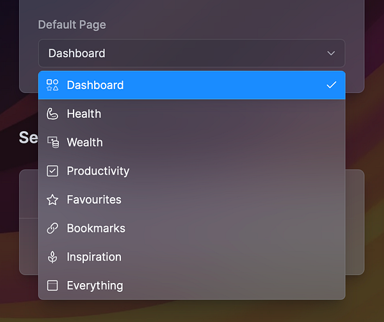This screenshot has height=322, width=384.
Task: Click the flexed-arm Health icon
Action: [x=52, y=114]
